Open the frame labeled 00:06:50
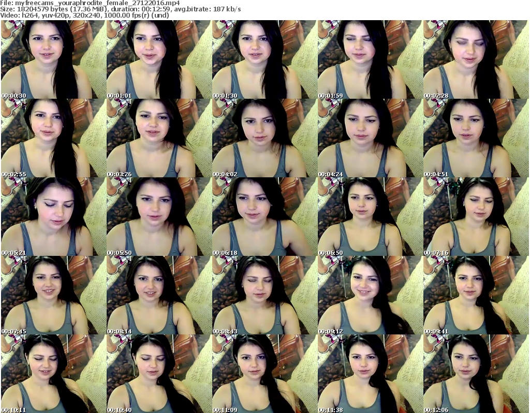 coord(370,217)
